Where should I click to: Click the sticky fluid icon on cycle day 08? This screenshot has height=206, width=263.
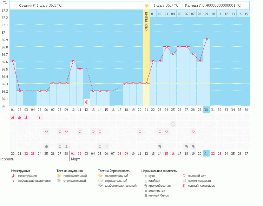coord(60,146)
